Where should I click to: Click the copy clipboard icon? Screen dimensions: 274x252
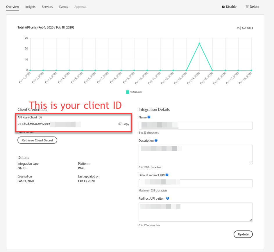pos(120,124)
